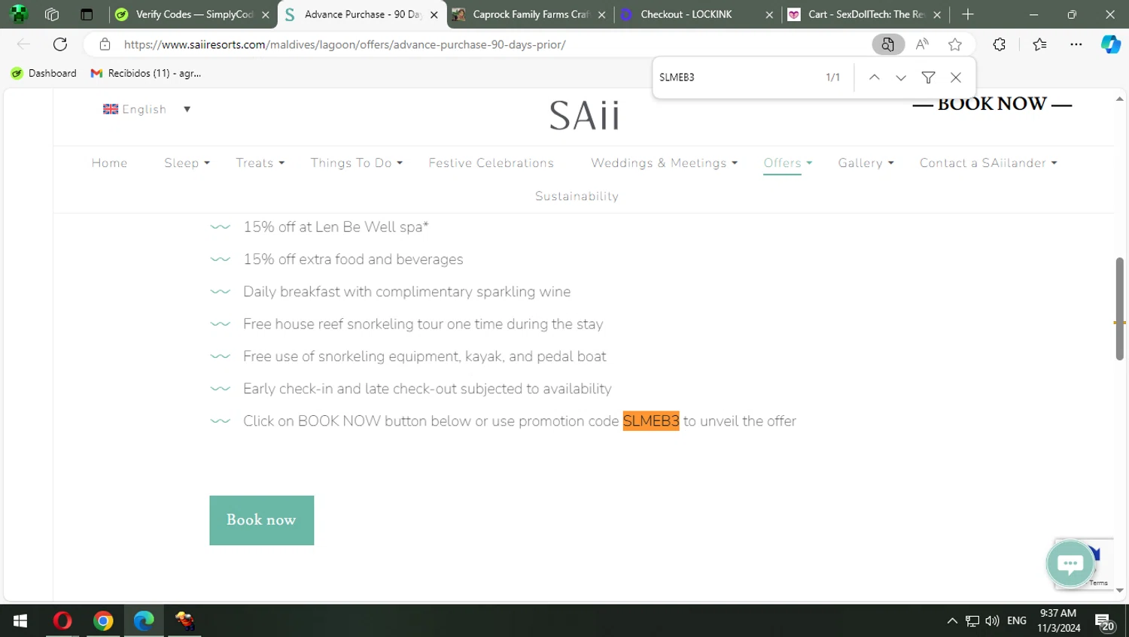
Task: View site information via the lock icon
Action: click(x=105, y=44)
